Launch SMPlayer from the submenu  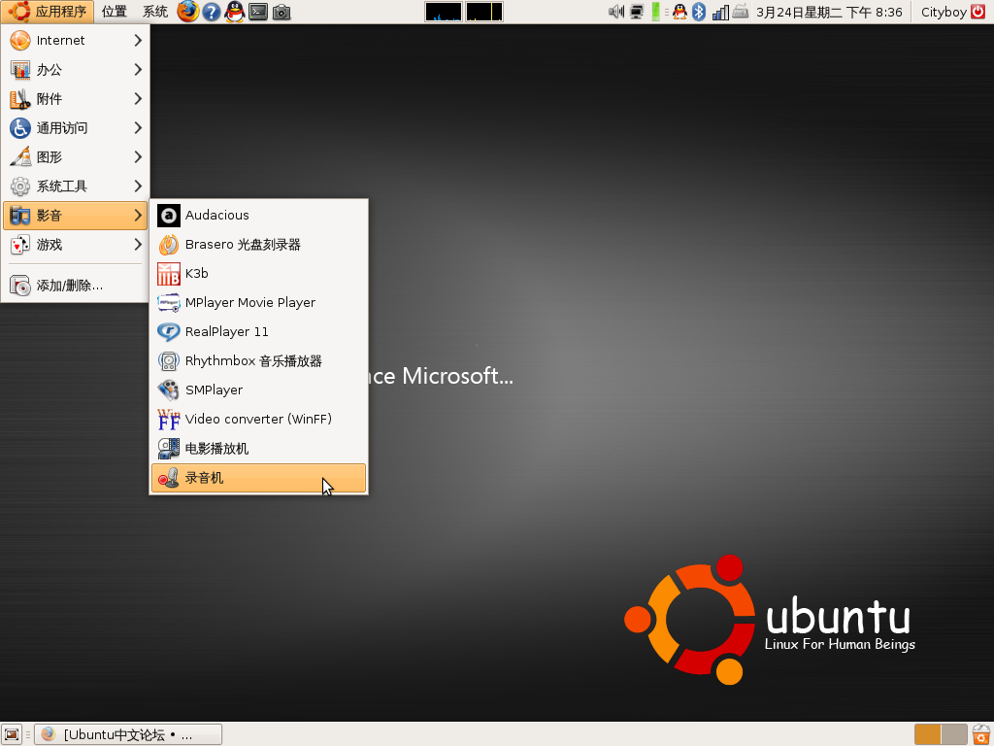pyautogui.click(x=258, y=390)
